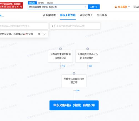Open the 受益所有人 tab
The image size is (139, 121).
coord(86,15)
